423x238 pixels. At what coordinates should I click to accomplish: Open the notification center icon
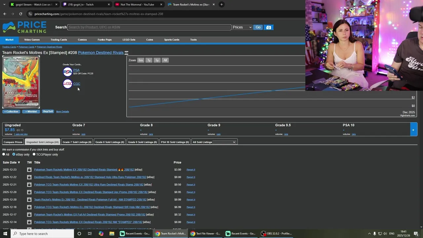tap(416, 234)
